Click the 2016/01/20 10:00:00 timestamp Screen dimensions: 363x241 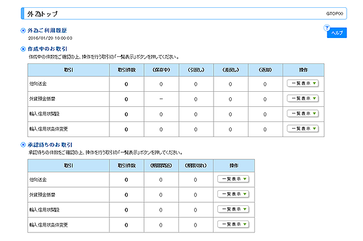[50, 38]
